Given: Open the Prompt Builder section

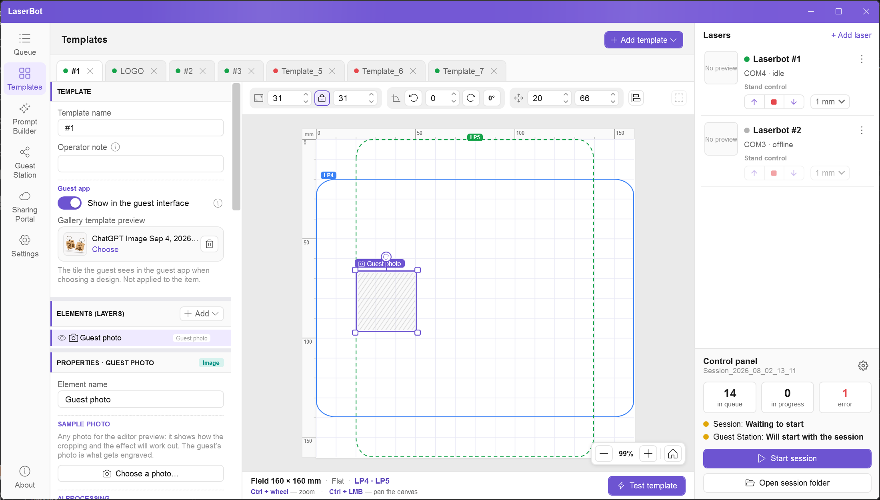Looking at the screenshot, I should (x=25, y=119).
